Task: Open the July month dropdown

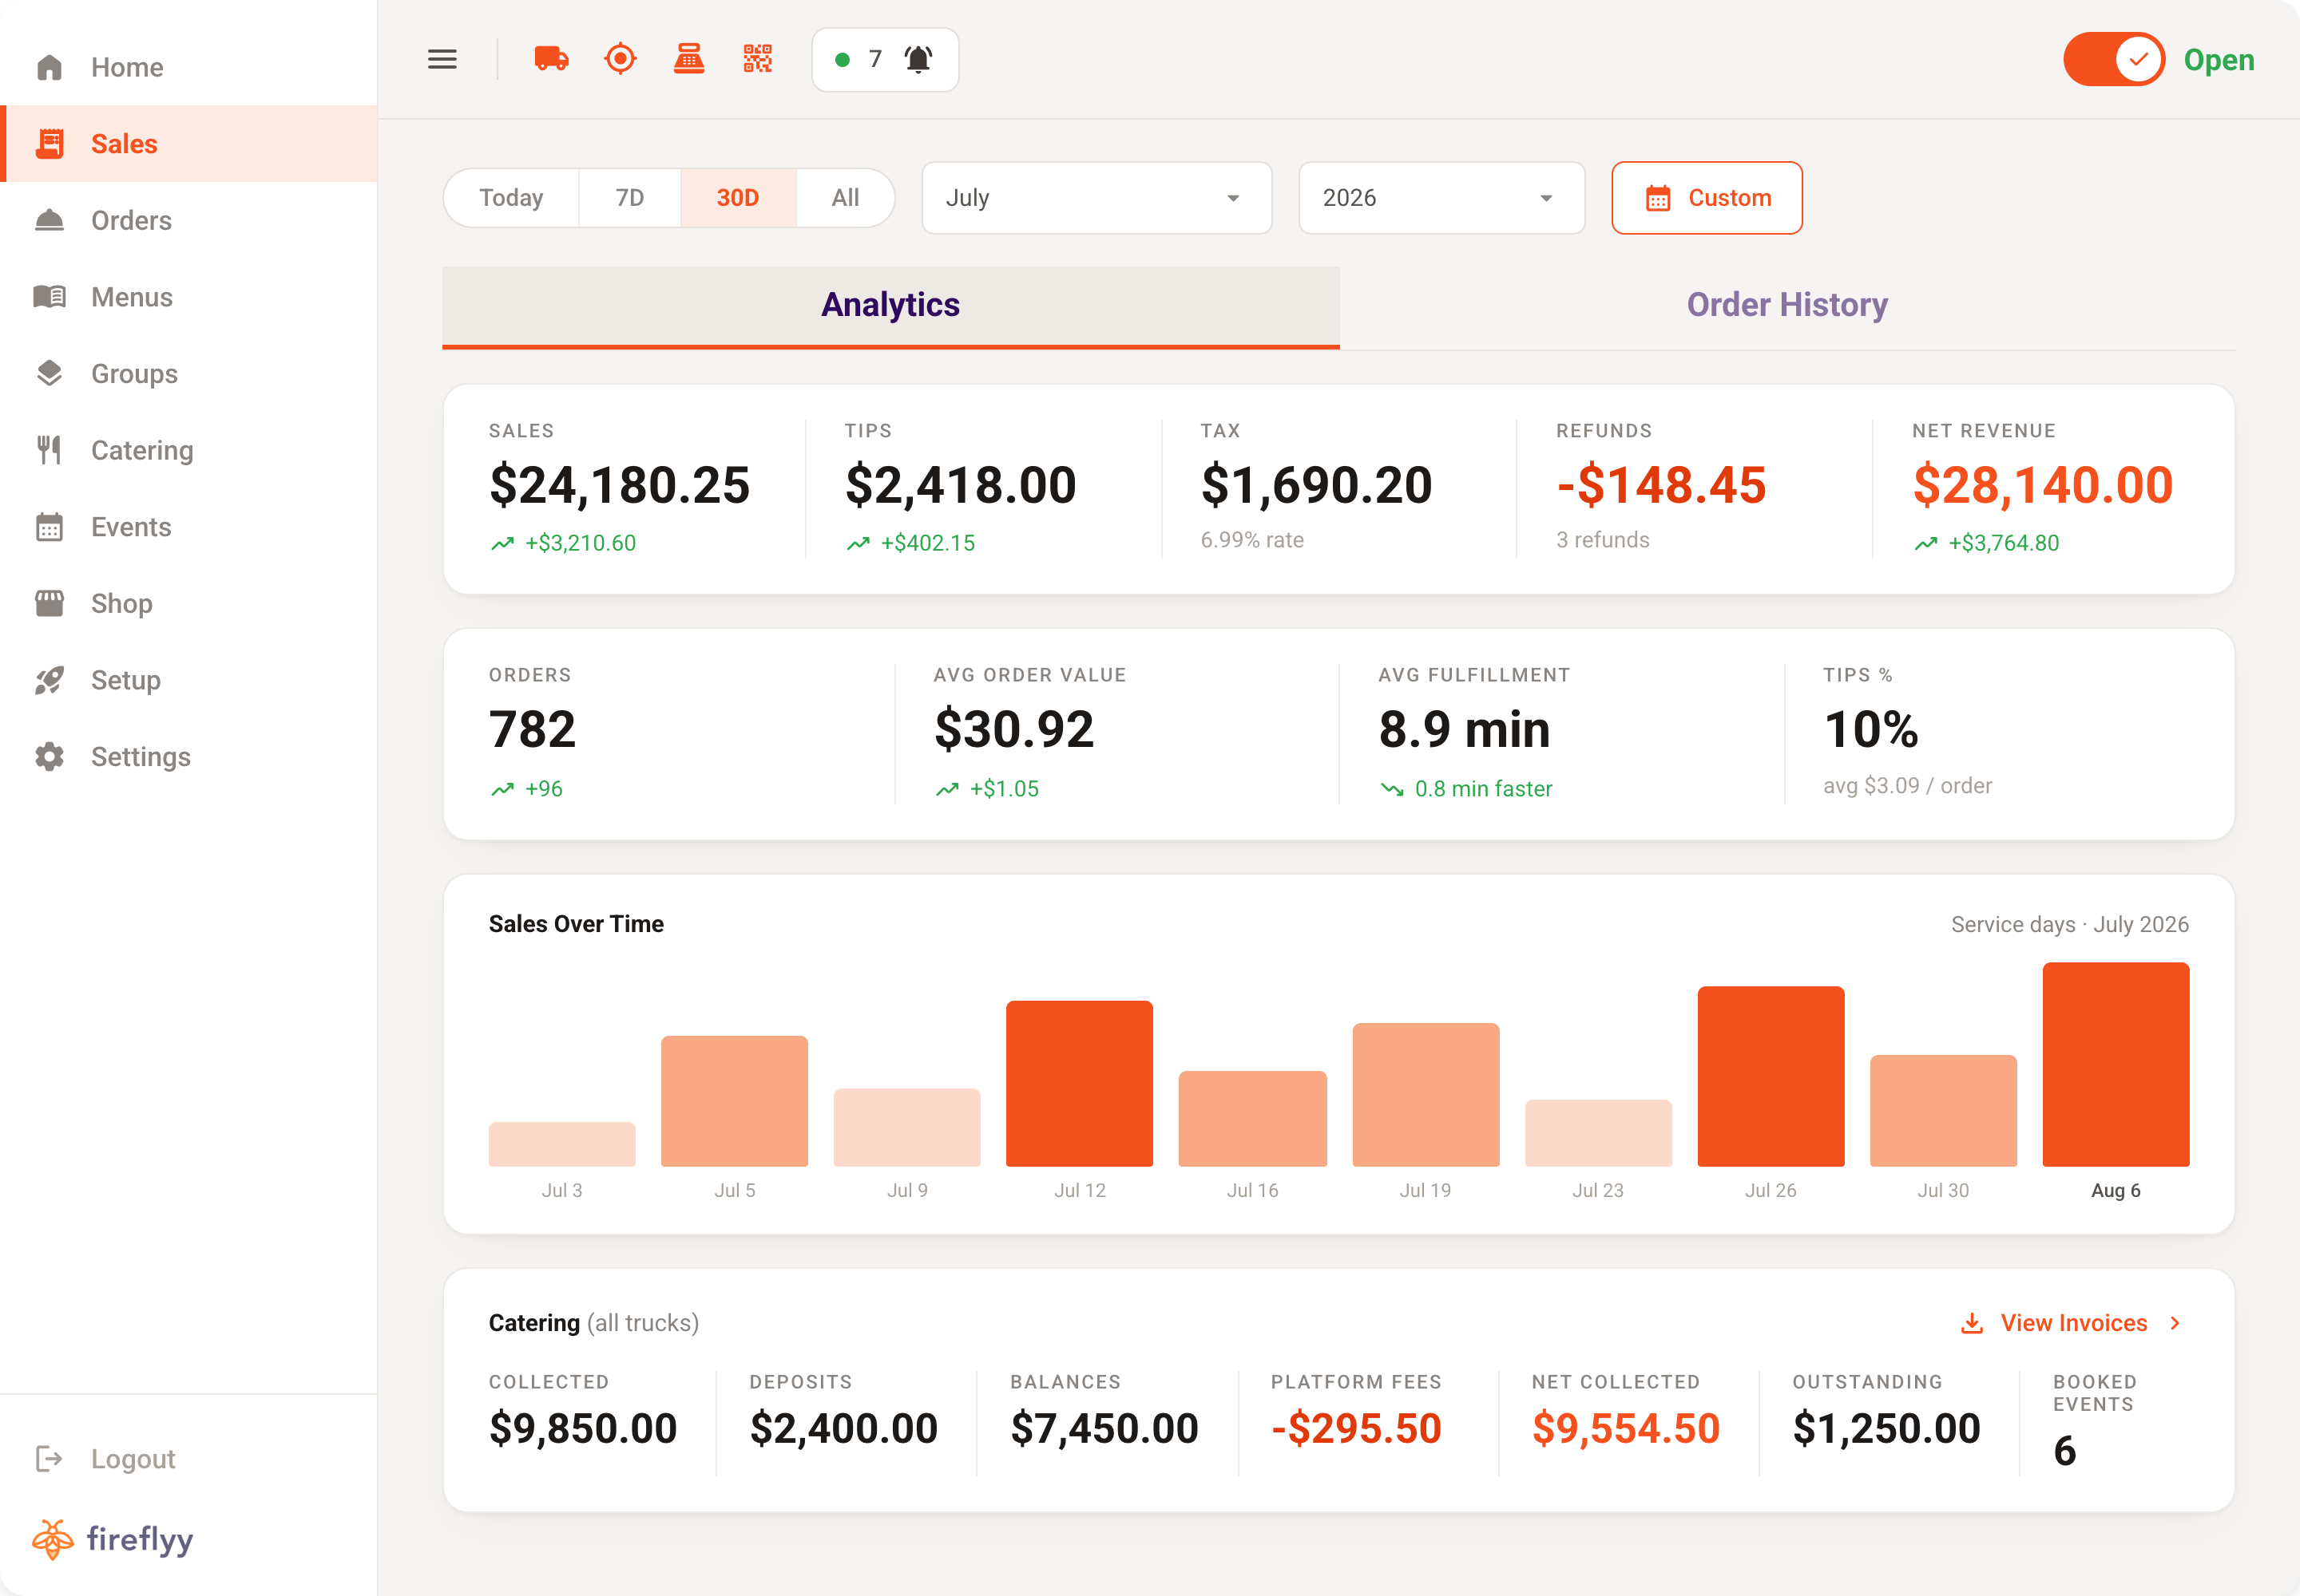Action: point(1097,198)
